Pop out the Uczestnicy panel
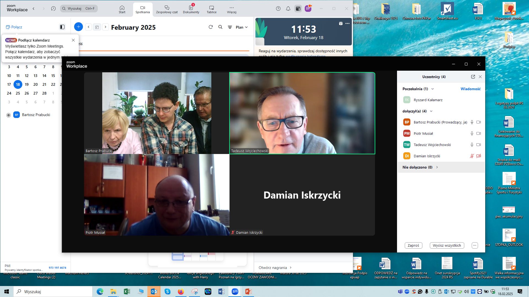 coord(473,77)
